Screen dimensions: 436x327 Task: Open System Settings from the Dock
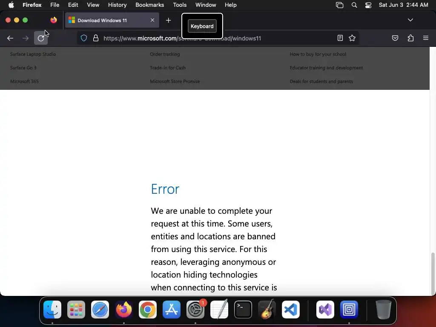point(195,310)
